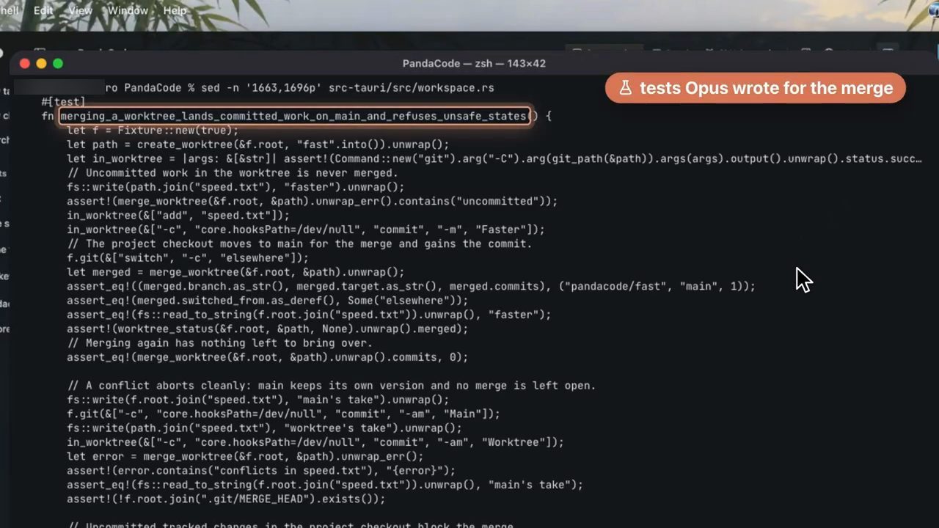Click the 'let in_worktree = |args' closure line
This screenshot has width=939, height=528.
point(494,159)
